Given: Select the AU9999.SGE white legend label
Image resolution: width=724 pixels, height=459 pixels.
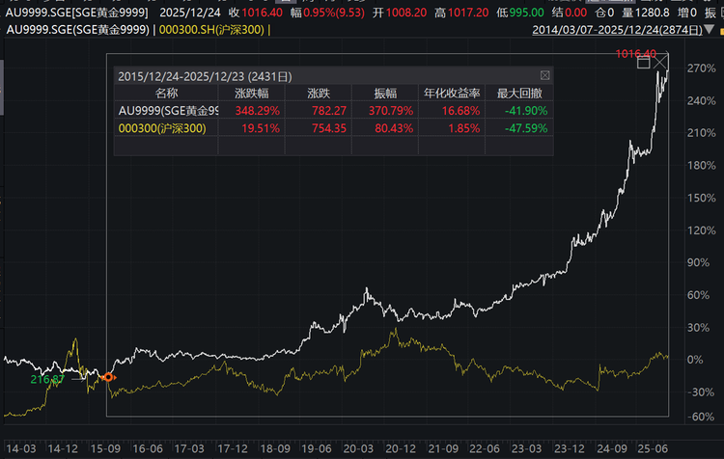Looking at the screenshot, I should tap(75, 30).
